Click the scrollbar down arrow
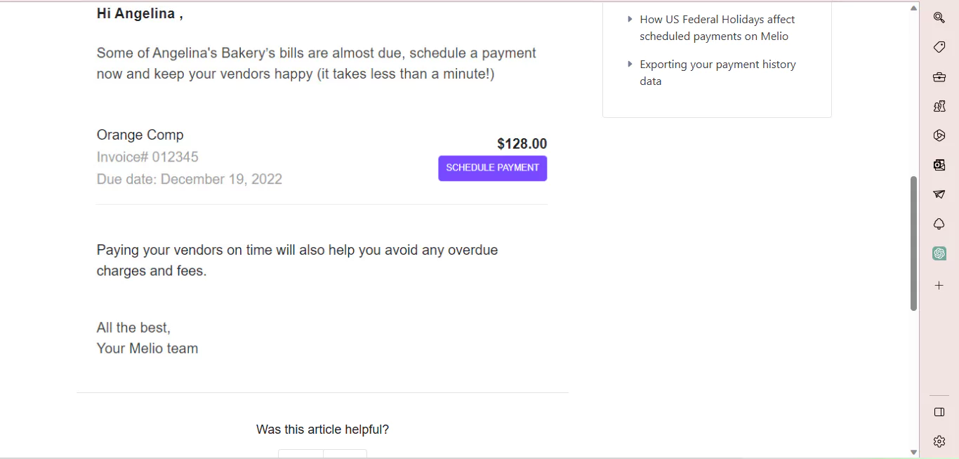The image size is (959, 459). (x=913, y=452)
